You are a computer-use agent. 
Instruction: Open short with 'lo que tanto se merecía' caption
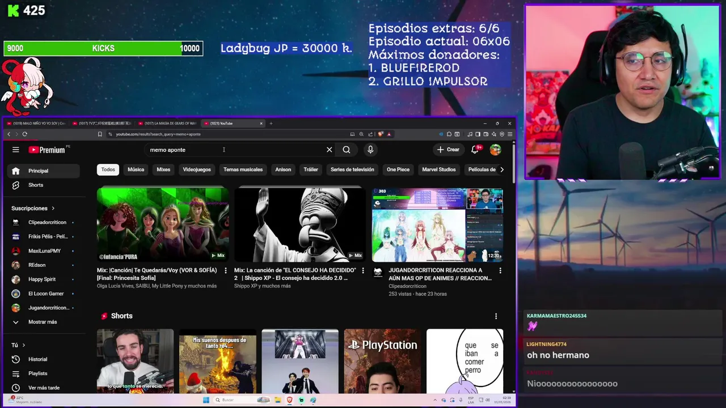135,361
